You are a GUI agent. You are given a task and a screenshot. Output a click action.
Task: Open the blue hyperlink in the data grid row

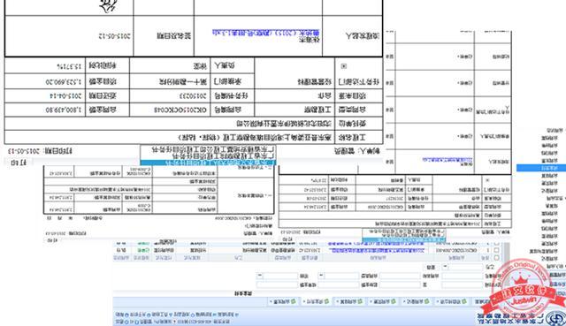[x=378, y=250]
